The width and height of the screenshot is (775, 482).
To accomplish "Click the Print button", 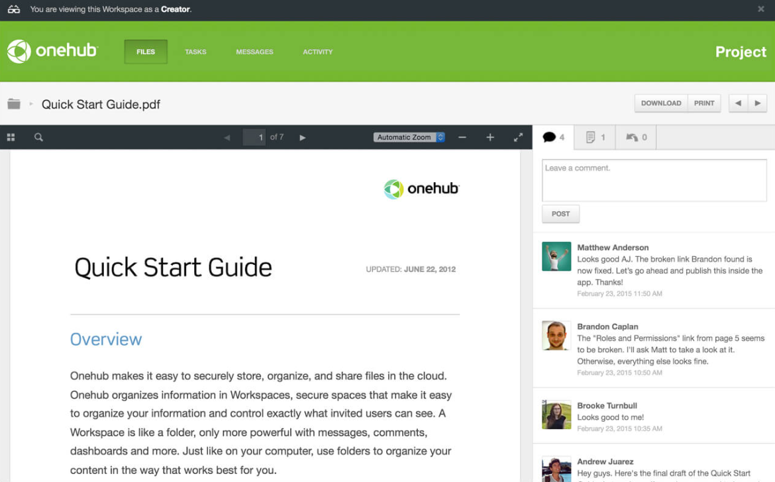I will [703, 103].
